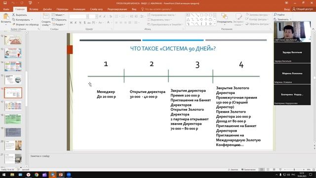Select the straight line shape in the gallery

tap(193, 15)
